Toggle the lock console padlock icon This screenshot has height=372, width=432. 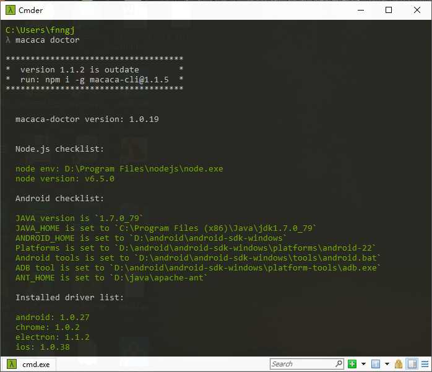click(x=399, y=364)
